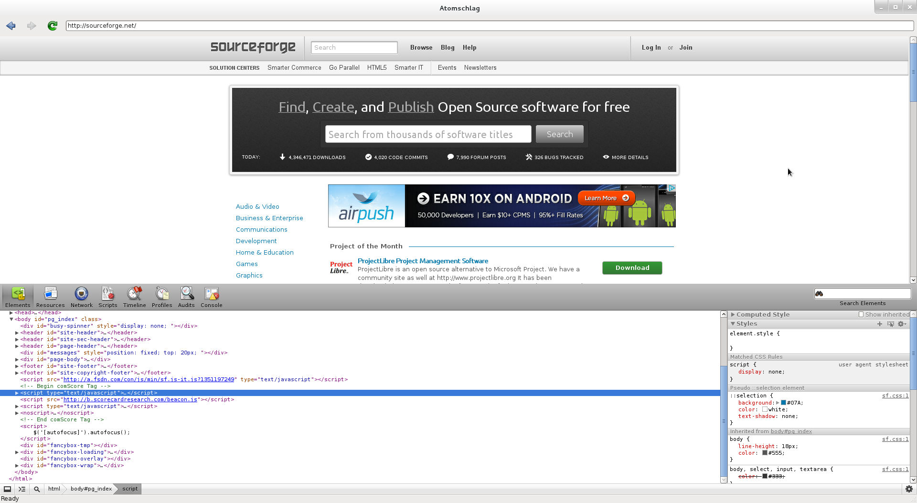
Task: Run the Audits panel
Action: pyautogui.click(x=186, y=296)
